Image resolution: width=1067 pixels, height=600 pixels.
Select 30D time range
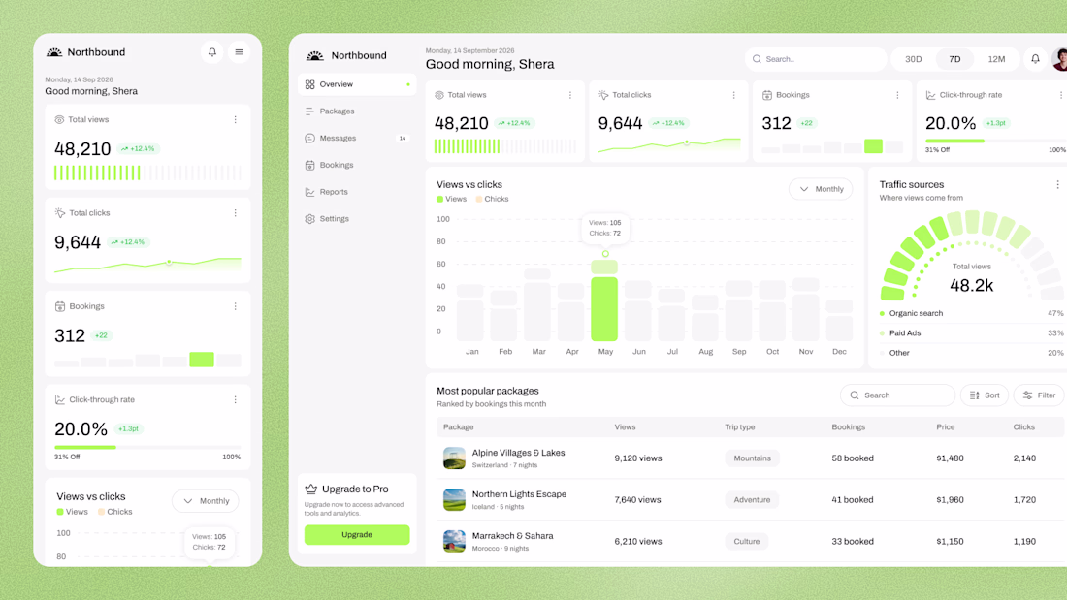(x=913, y=59)
